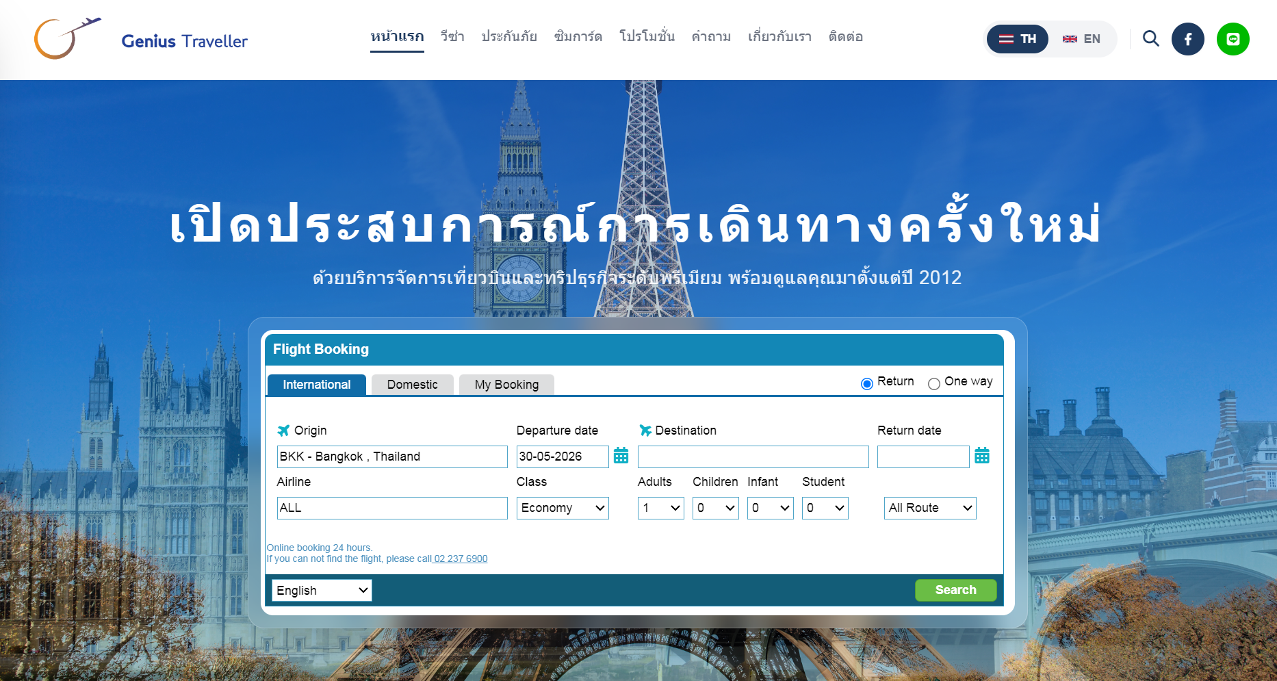1277x681 pixels.
Task: Open the คำถาม menu item
Action: coord(711,37)
